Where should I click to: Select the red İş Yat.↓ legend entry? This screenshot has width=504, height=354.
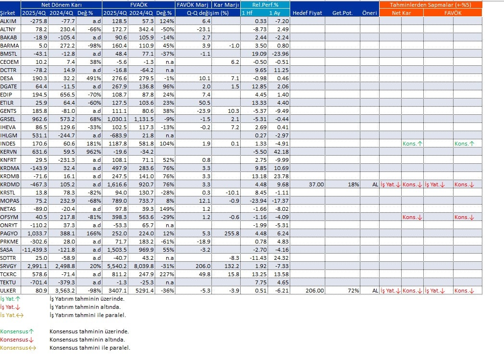coord(10,307)
